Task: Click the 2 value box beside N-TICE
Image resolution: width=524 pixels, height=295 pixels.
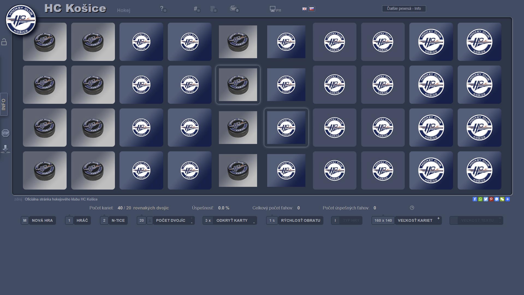Action: [104, 220]
